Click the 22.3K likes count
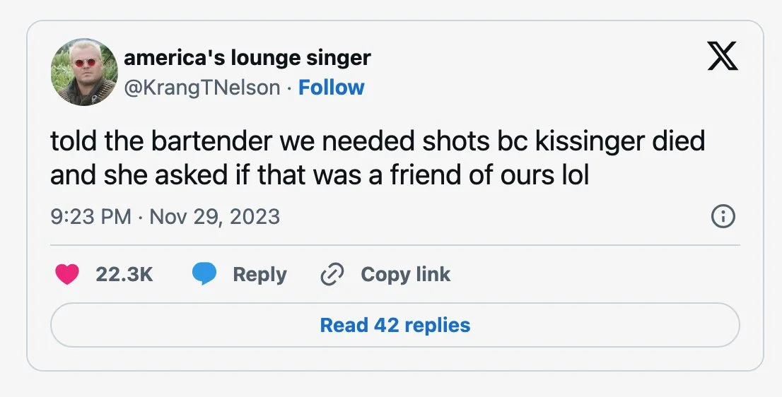Image resolution: width=782 pixels, height=397 pixels. pos(124,275)
